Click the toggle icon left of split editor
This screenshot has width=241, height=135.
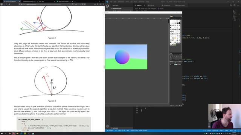231,5
